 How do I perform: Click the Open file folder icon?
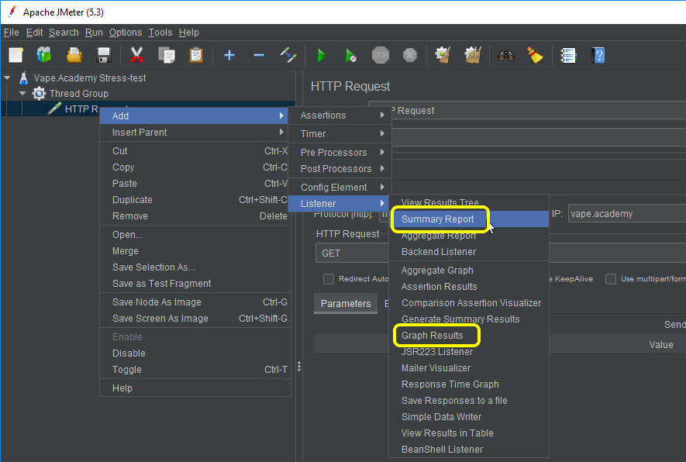pos(74,55)
